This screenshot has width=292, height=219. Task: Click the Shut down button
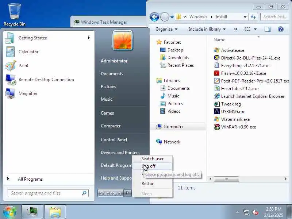tap(111, 193)
